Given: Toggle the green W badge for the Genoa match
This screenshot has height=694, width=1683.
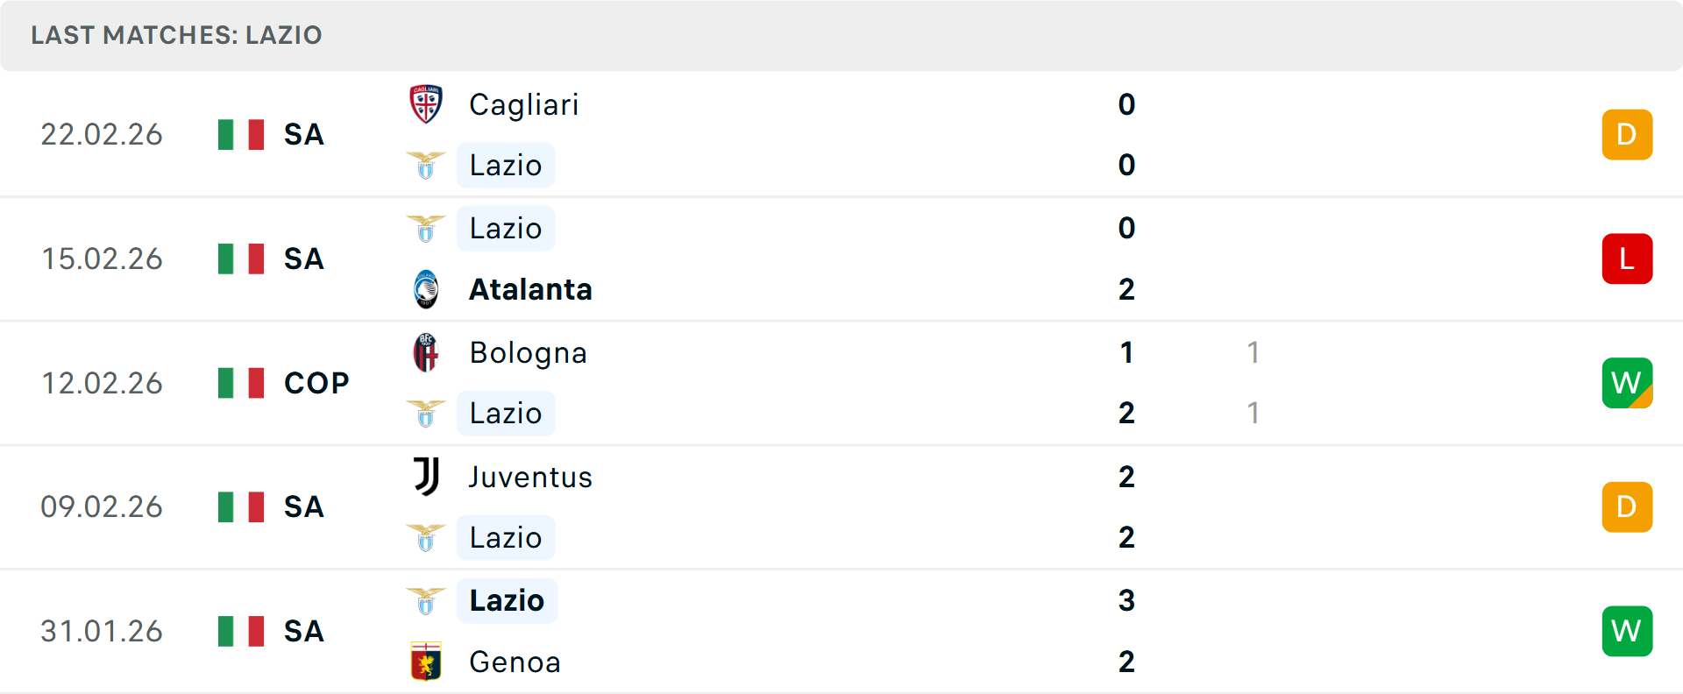Looking at the screenshot, I should pos(1627,630).
